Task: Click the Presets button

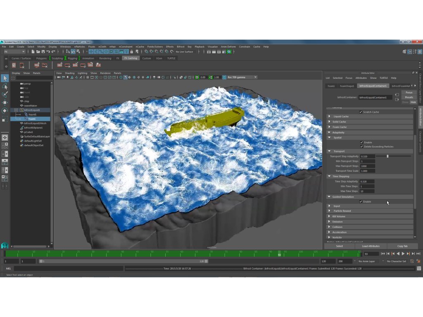Action: [409, 97]
